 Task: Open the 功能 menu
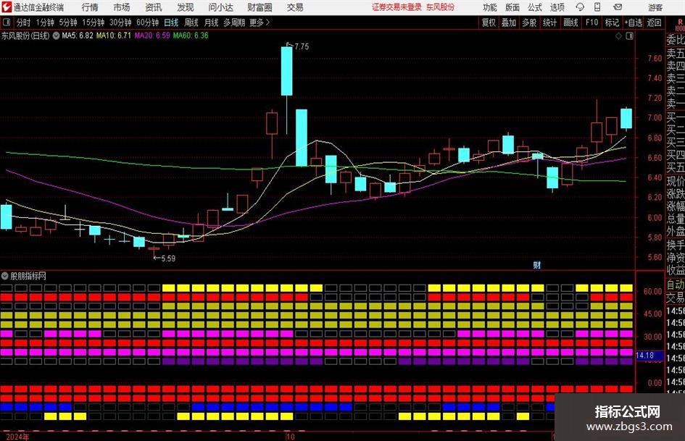(x=490, y=7)
